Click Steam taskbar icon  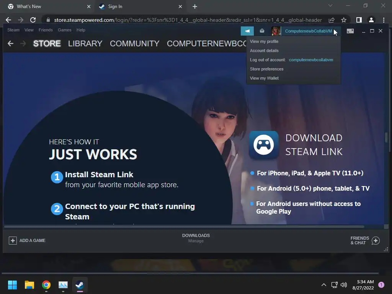tap(80, 285)
